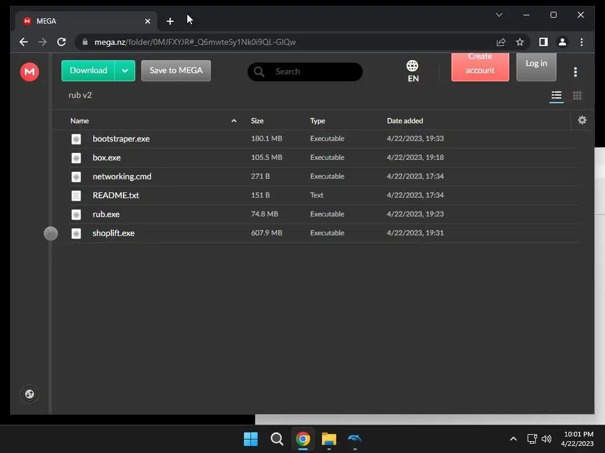Image resolution: width=605 pixels, height=453 pixels.
Task: Open the clock and date
Action: click(577, 439)
